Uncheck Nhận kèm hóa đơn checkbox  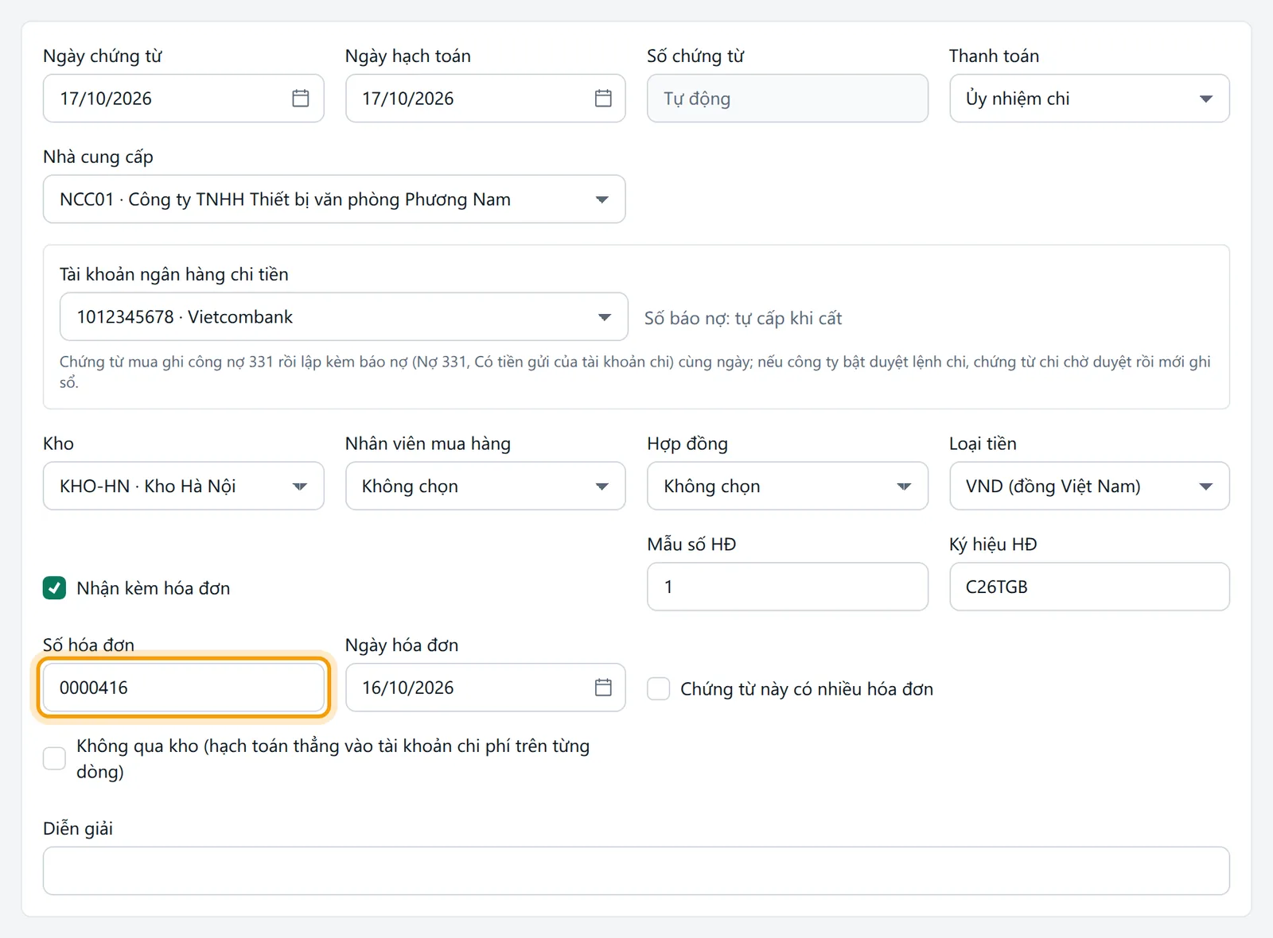coord(54,588)
